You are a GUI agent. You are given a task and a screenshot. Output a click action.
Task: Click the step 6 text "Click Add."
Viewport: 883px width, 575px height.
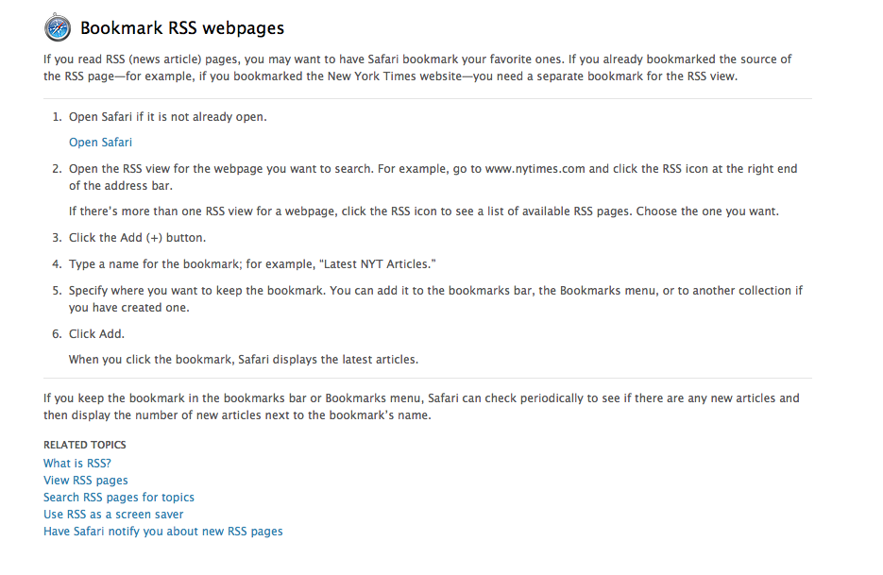(x=96, y=334)
